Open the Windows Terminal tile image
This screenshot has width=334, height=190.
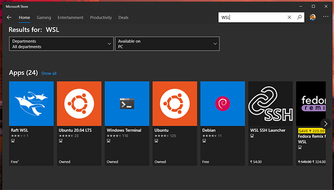(x=127, y=104)
